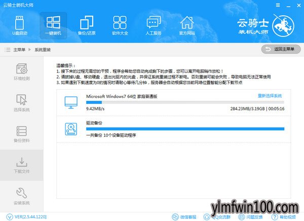Open the 软件大全 tab
Viewport: 304px width, 221px height.
120,26
